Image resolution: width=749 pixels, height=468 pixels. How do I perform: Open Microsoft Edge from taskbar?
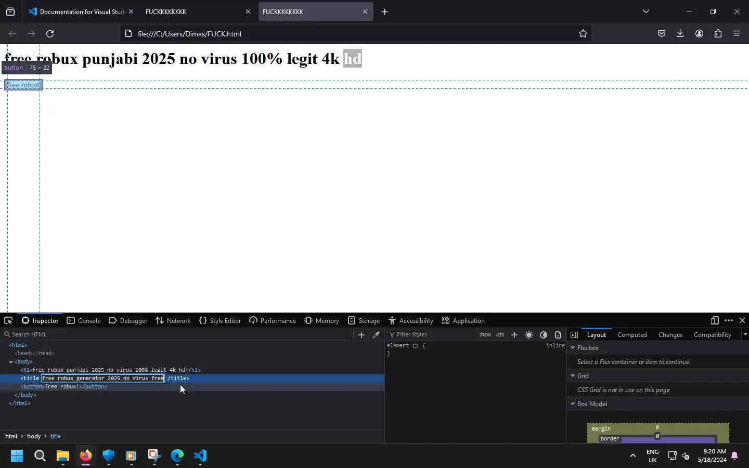click(x=177, y=456)
